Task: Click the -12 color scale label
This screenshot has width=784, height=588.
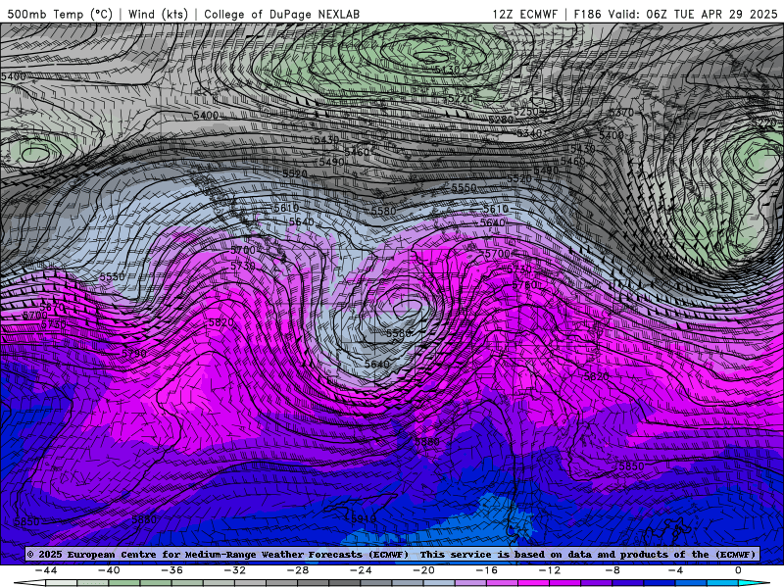Action: 550,570
